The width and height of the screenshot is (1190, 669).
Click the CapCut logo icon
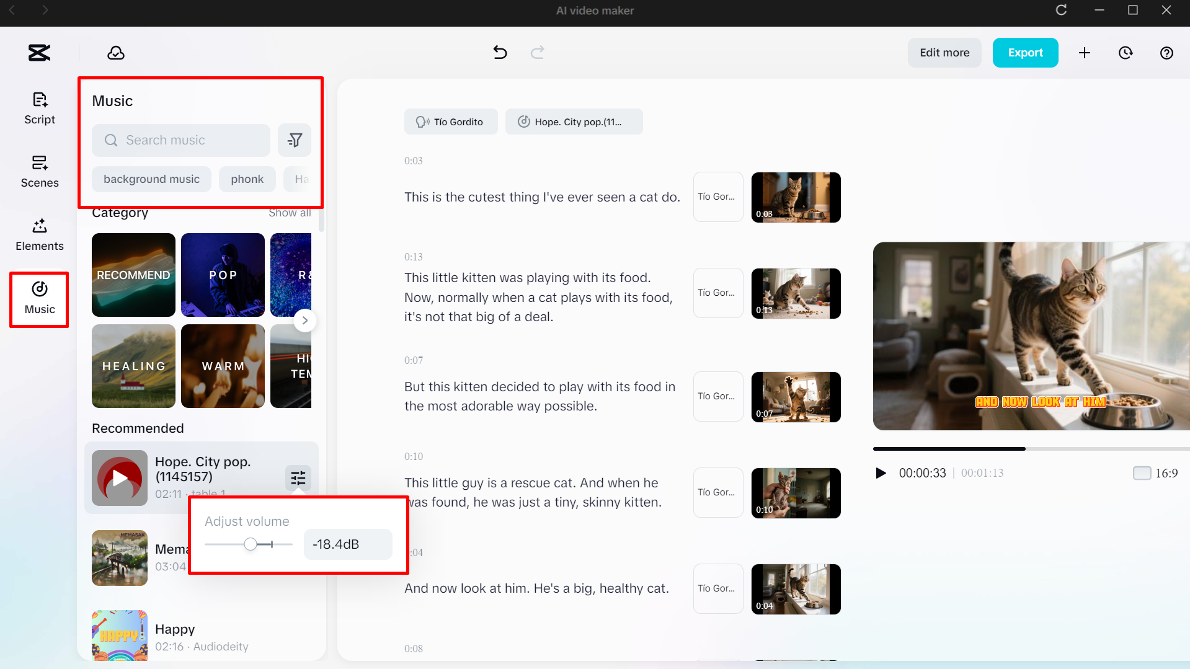pyautogui.click(x=39, y=53)
